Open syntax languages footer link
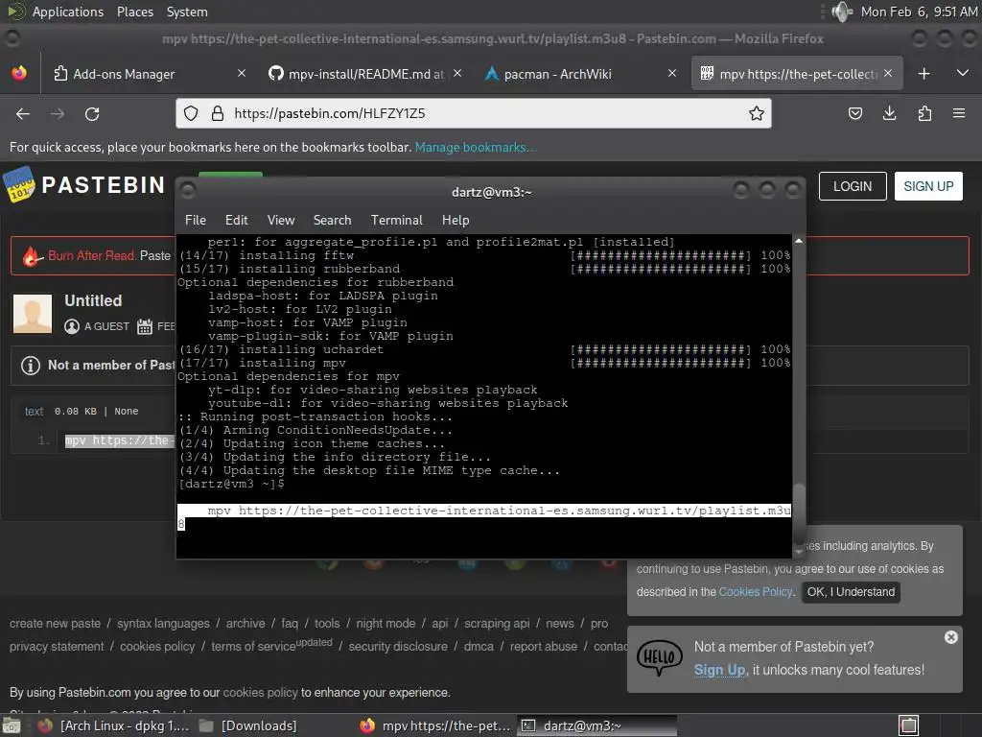The height and width of the screenshot is (737, 982). [x=163, y=624]
